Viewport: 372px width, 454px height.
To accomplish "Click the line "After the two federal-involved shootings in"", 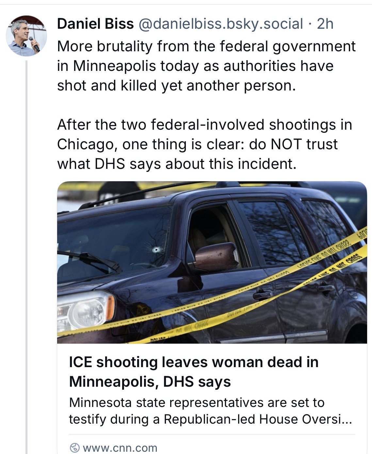I will pos(205,125).
